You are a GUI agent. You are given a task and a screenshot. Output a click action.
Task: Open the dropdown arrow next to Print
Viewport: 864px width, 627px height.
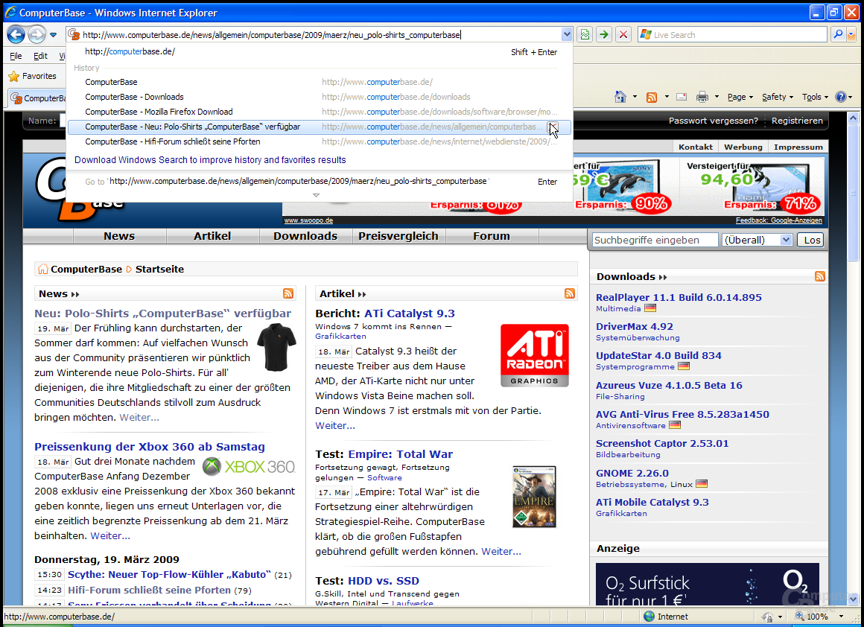(x=717, y=97)
